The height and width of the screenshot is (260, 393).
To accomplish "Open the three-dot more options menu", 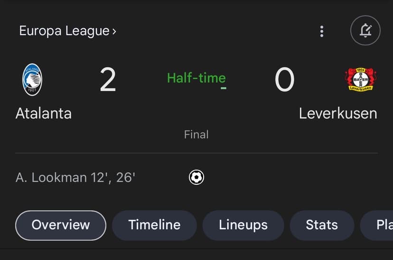I will click(322, 31).
